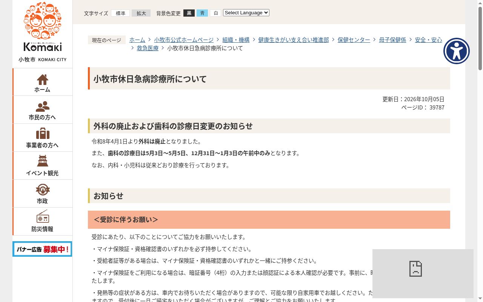Open 母子保健係 breadcrumb link
This screenshot has width=483, height=302.
click(392, 40)
